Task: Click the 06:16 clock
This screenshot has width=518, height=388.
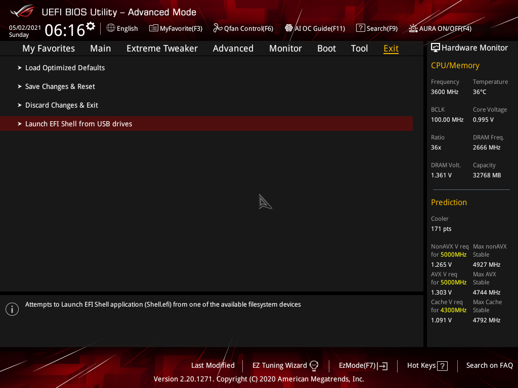Action: tap(65, 30)
